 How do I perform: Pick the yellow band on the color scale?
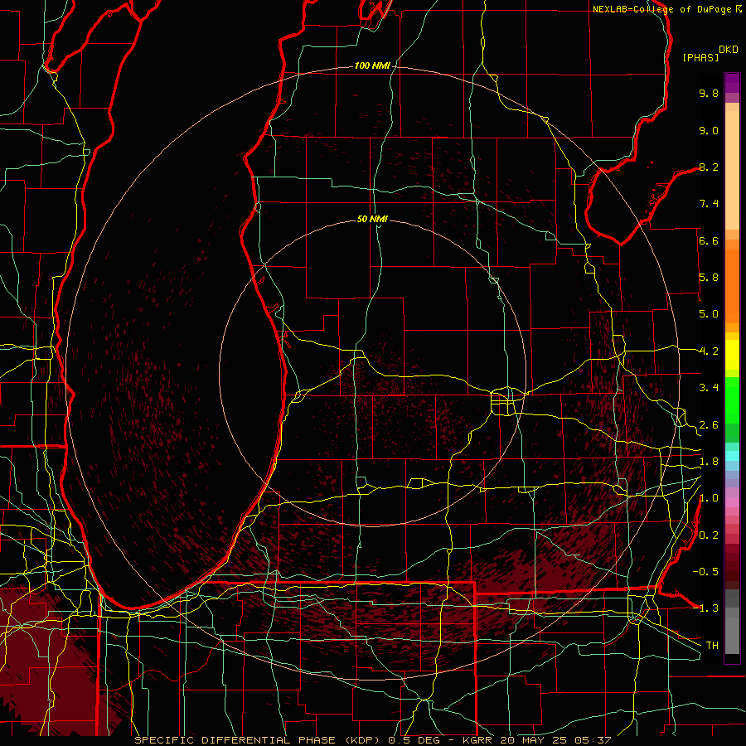pyautogui.click(x=732, y=355)
